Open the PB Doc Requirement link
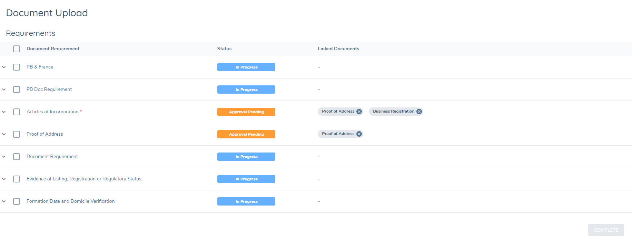 (49, 90)
